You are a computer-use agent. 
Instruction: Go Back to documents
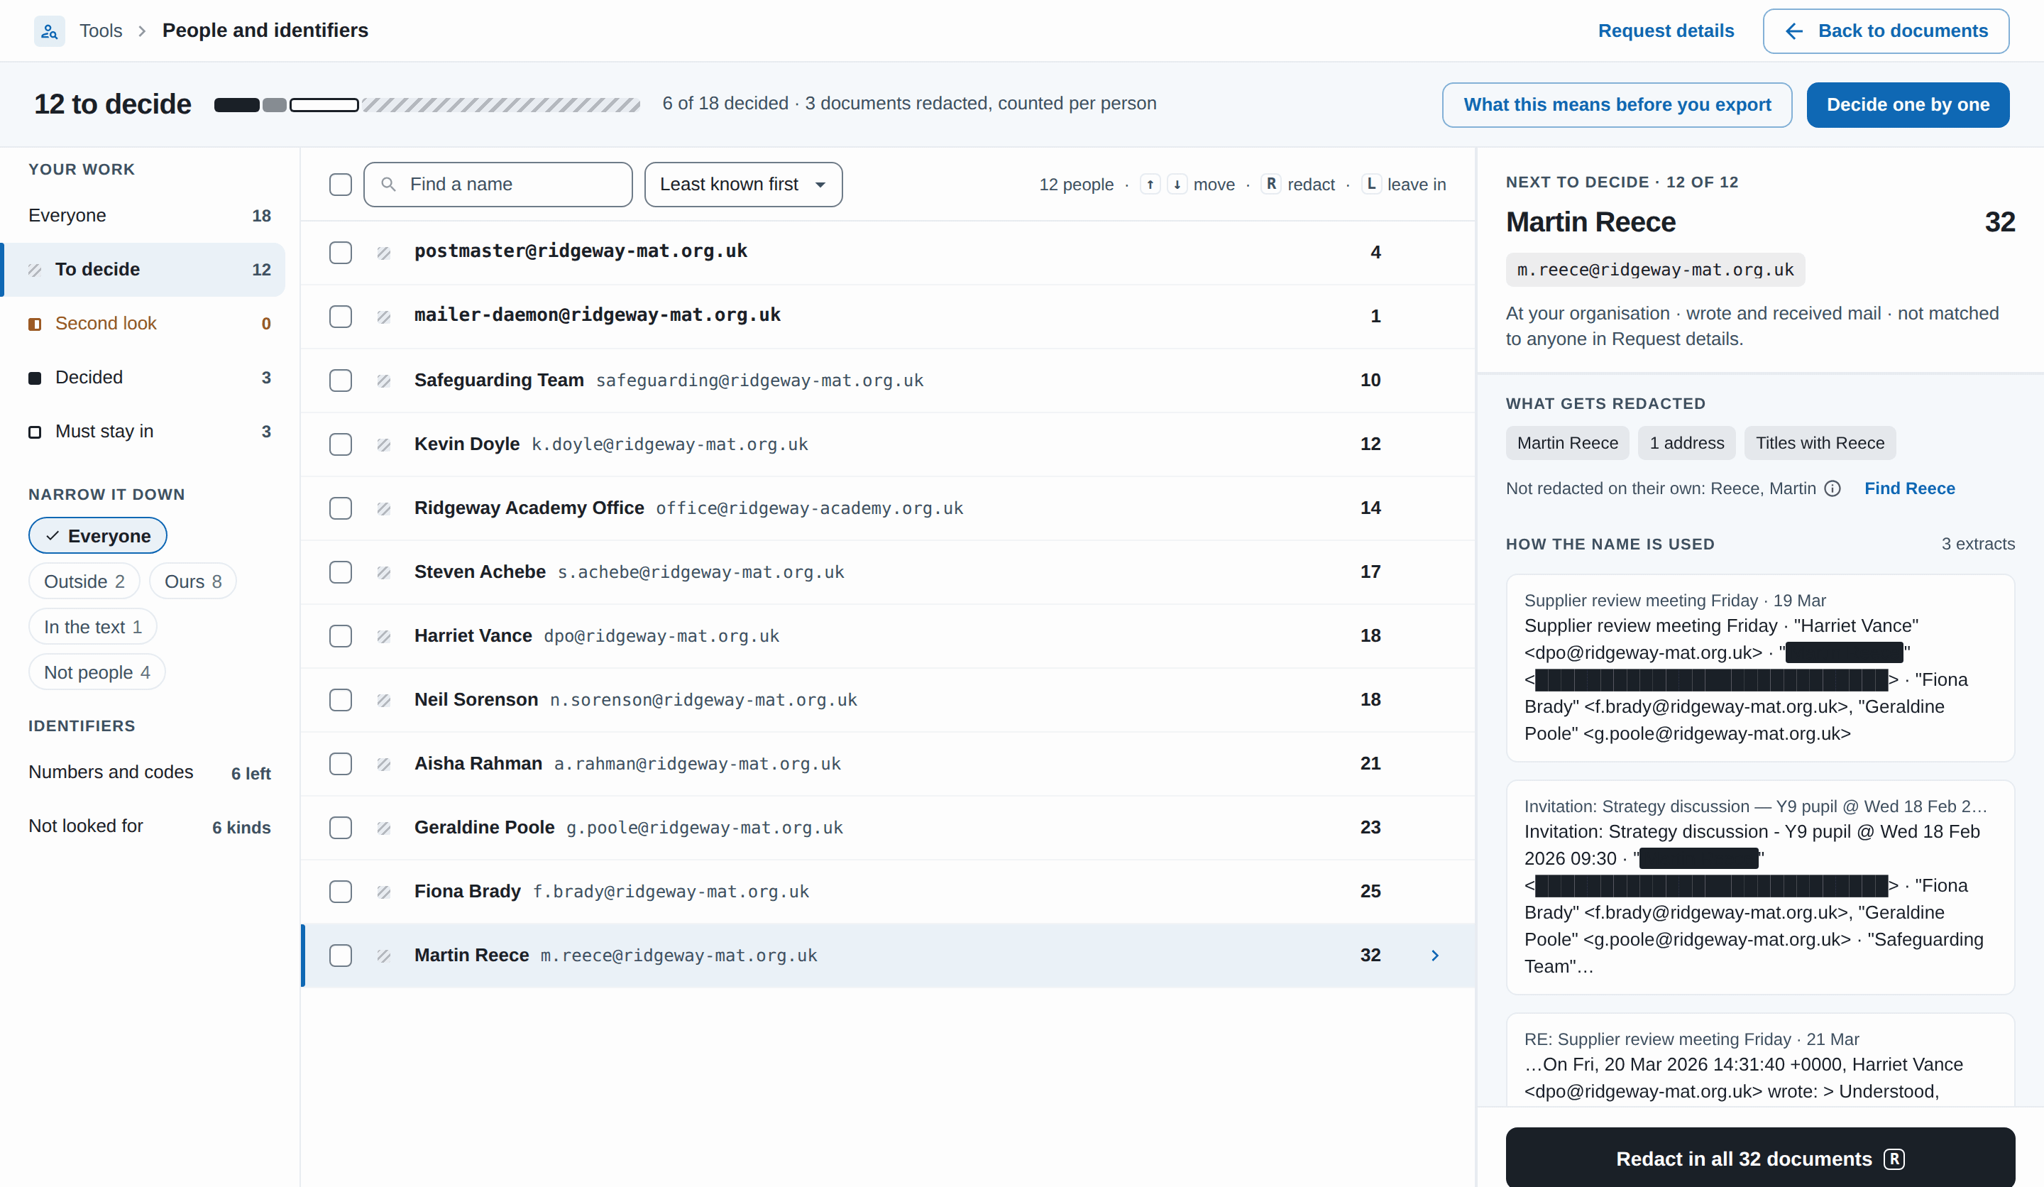pos(1886,31)
